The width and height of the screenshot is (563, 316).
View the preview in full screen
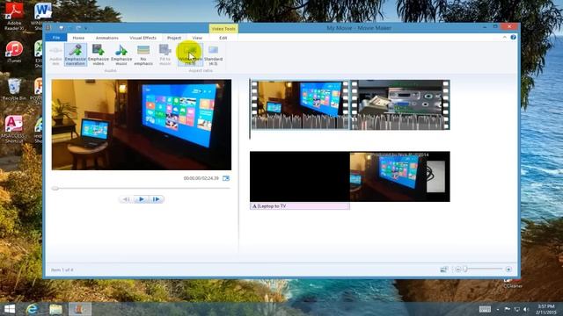tap(226, 178)
